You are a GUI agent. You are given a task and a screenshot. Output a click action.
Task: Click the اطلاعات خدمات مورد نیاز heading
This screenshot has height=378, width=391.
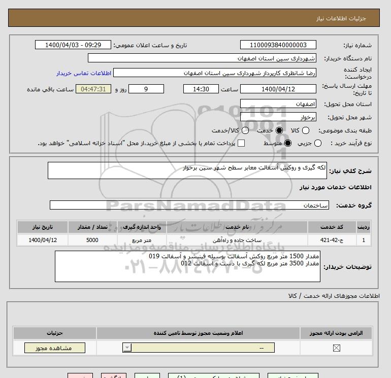[335, 187]
